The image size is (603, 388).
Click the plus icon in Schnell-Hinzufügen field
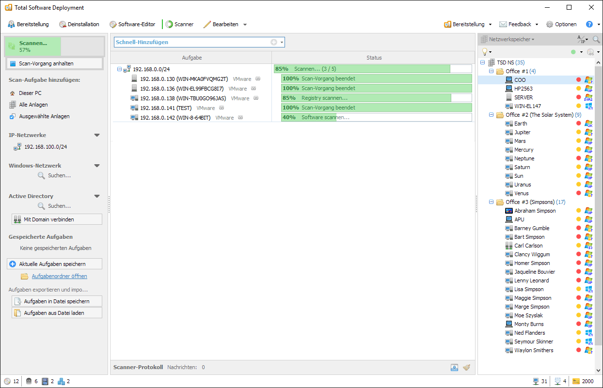tap(274, 42)
